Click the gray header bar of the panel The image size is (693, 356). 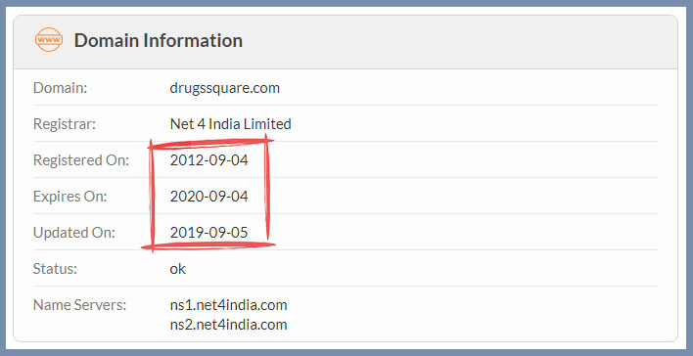pyautogui.click(x=346, y=42)
